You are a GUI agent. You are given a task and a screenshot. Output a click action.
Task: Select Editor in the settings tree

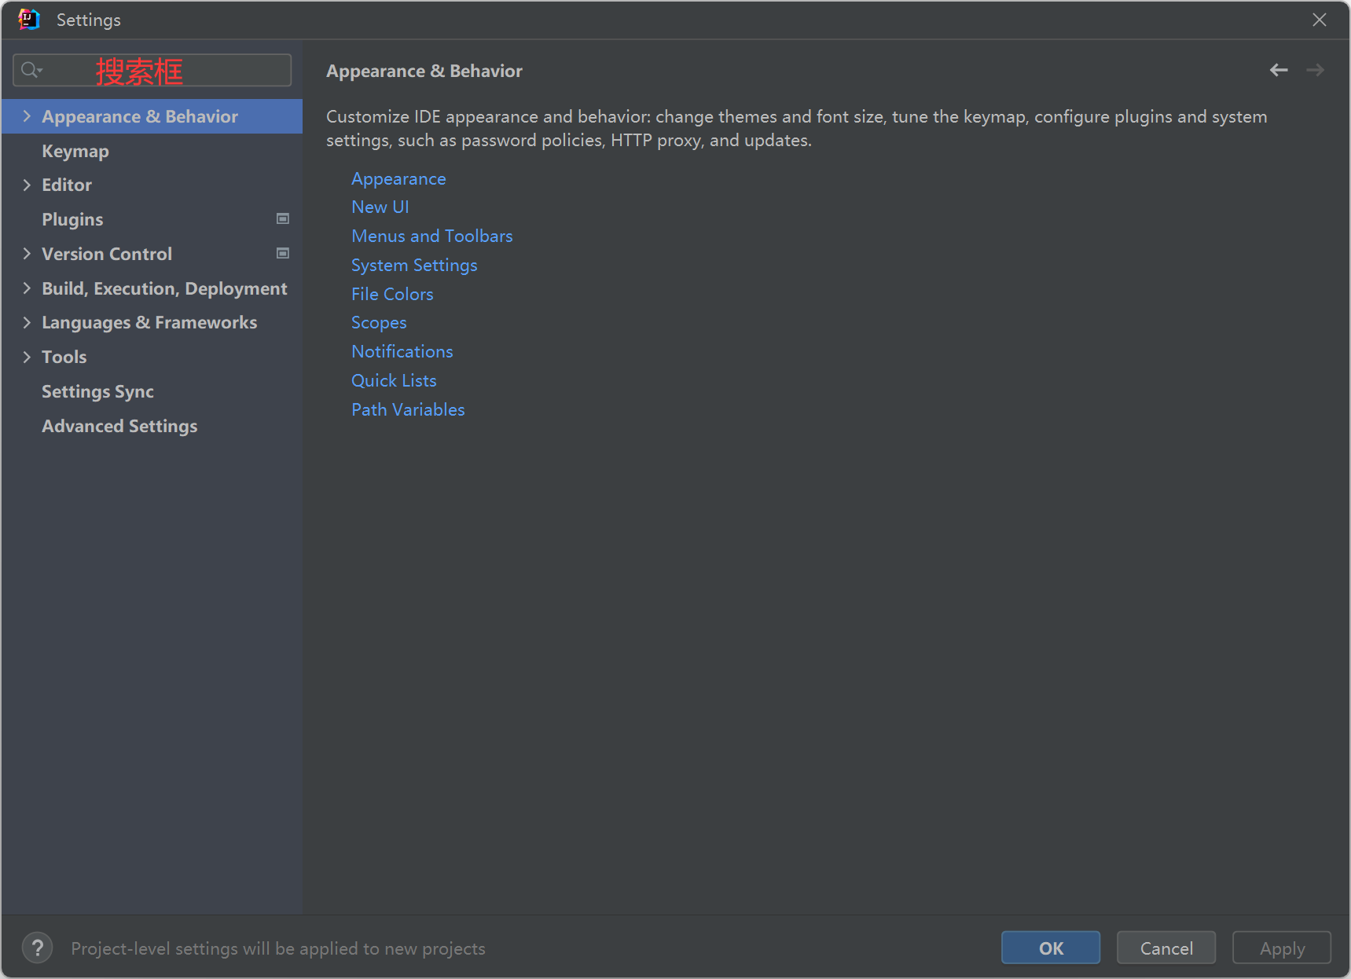pos(152,185)
